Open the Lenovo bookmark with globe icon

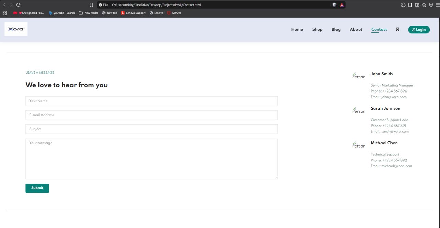point(156,13)
